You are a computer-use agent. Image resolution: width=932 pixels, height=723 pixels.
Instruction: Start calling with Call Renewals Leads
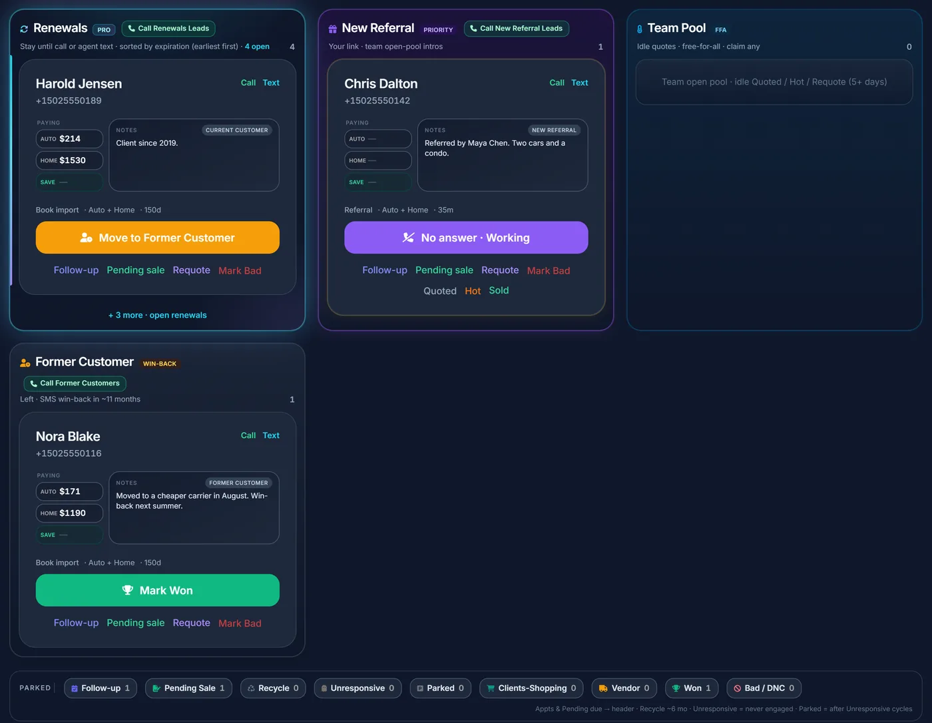pos(168,29)
